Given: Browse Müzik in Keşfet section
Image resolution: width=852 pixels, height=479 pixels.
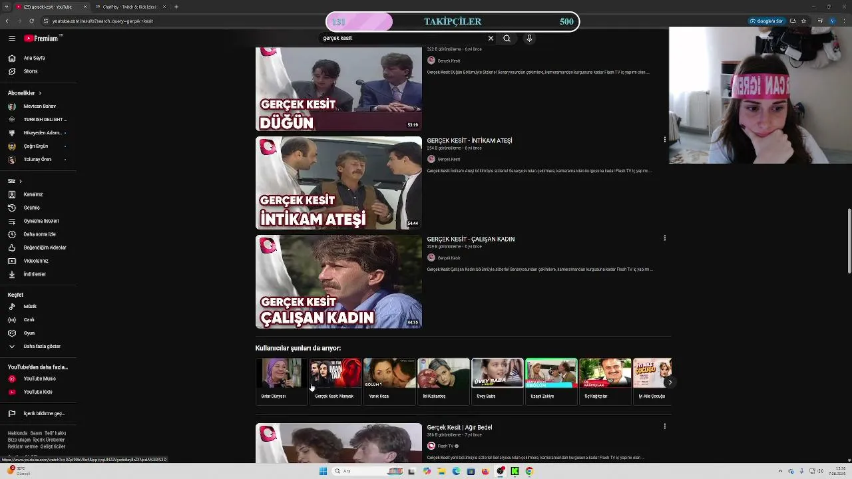Looking at the screenshot, I should pyautogui.click(x=38, y=307).
